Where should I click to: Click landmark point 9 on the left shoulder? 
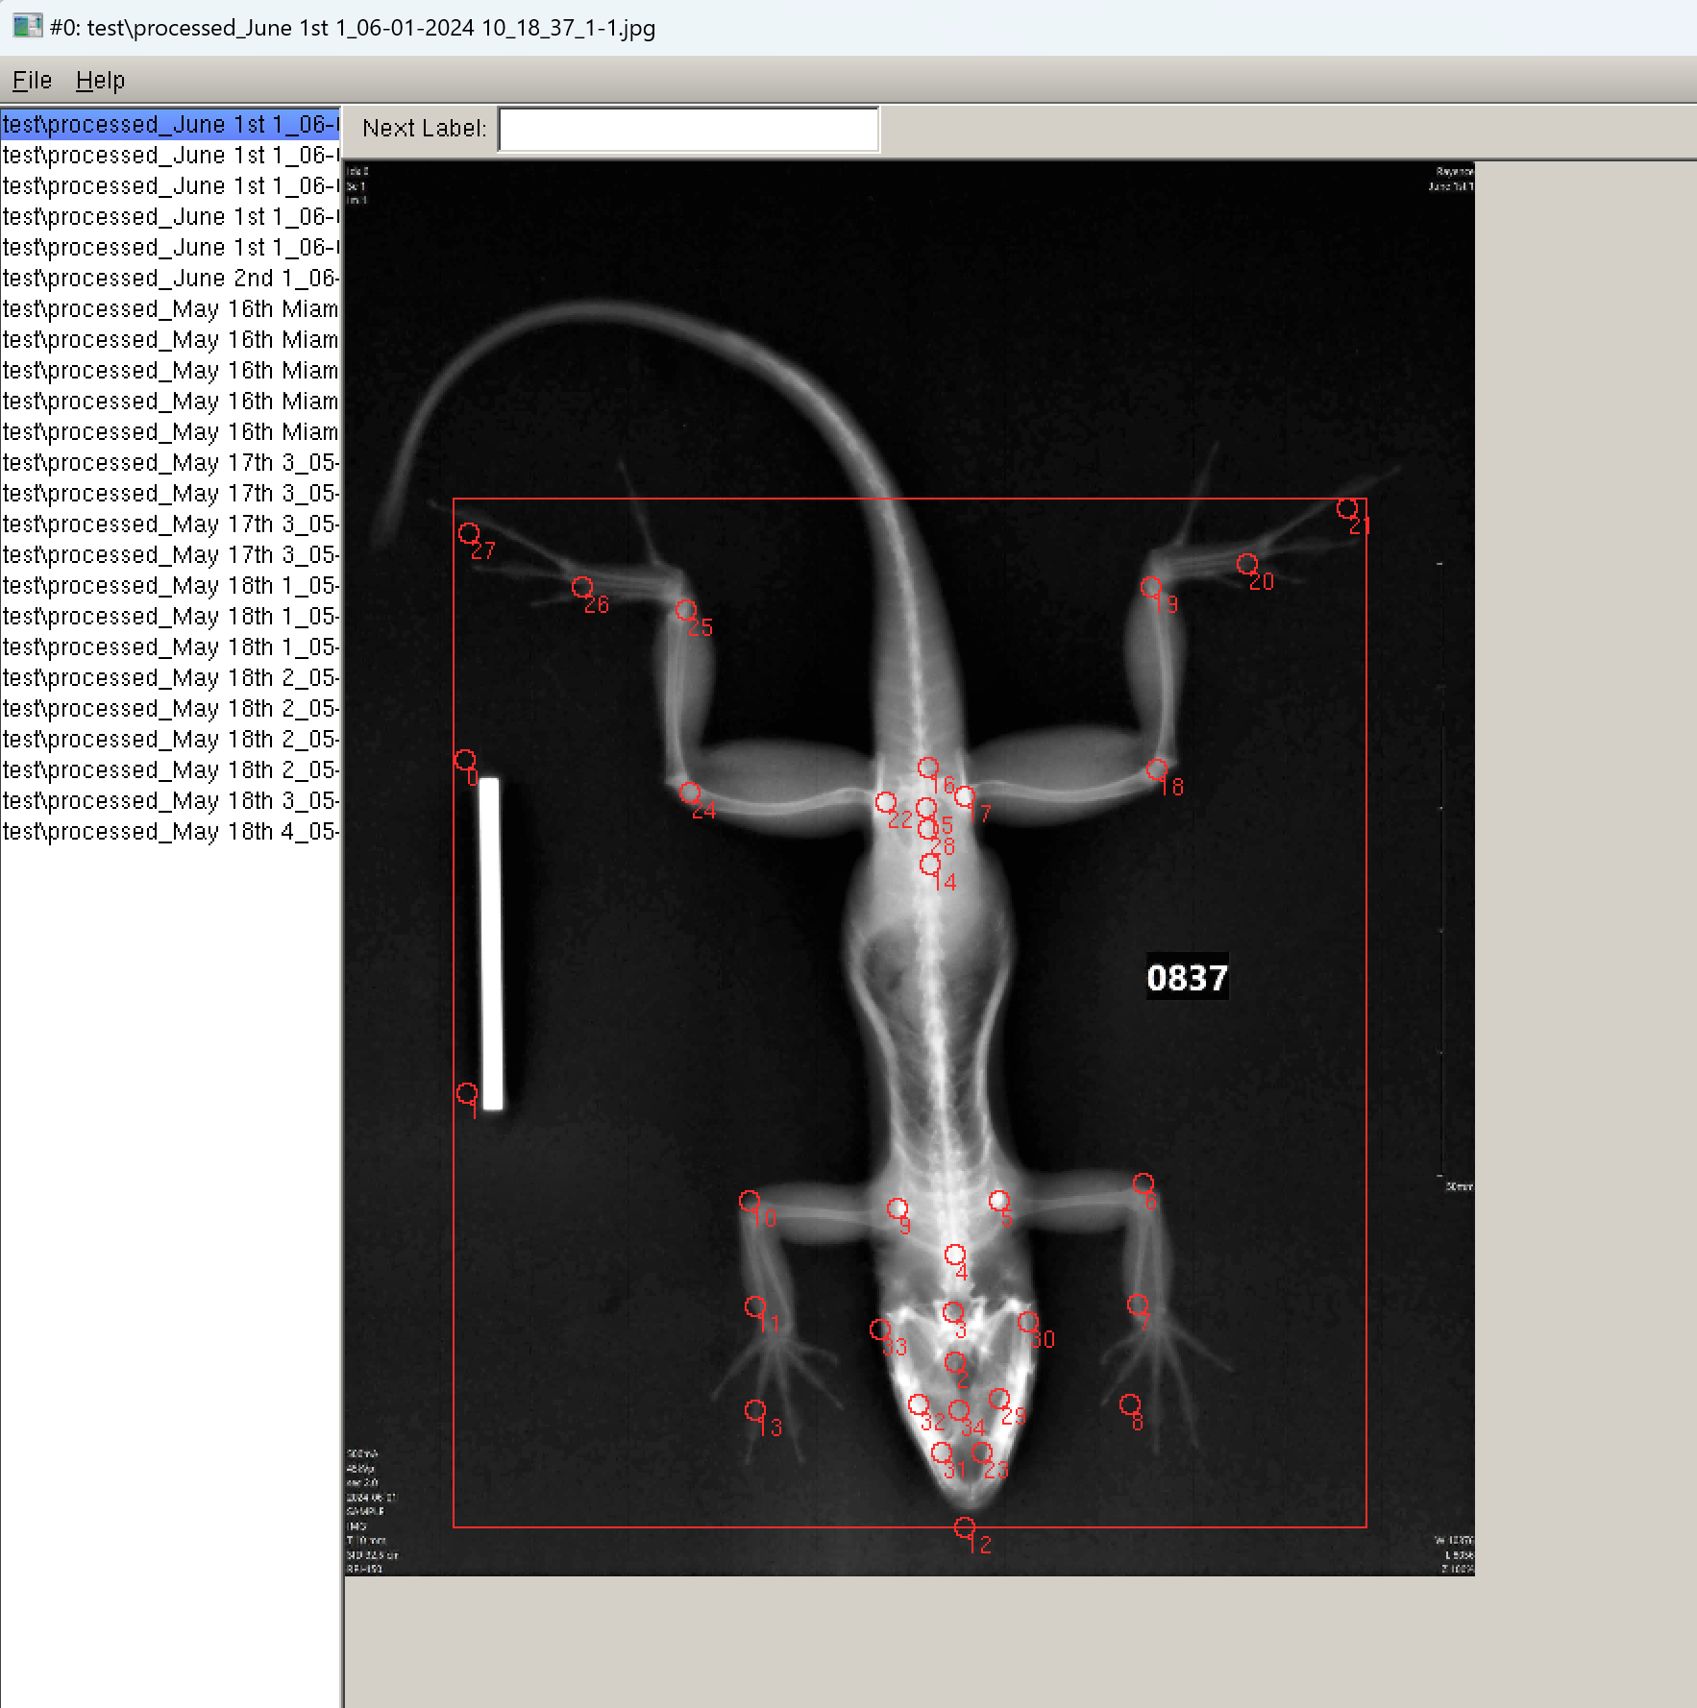tap(898, 1208)
